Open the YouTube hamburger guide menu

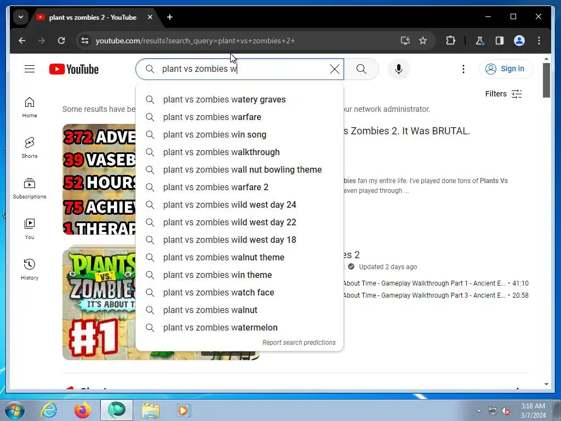[x=30, y=69]
